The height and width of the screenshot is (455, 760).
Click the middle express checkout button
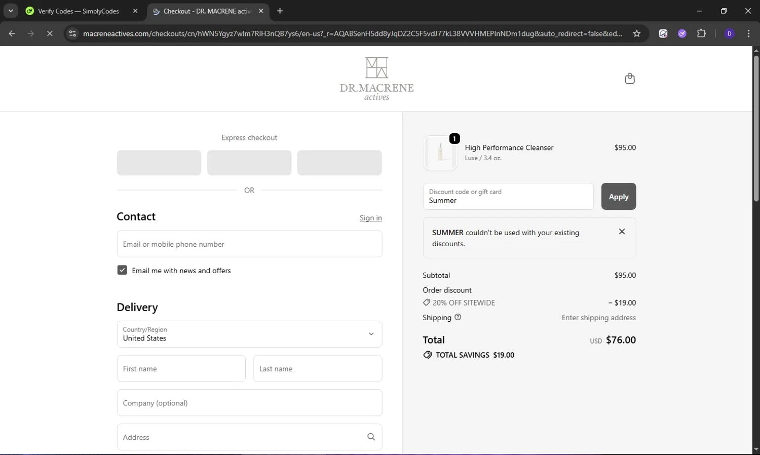249,163
